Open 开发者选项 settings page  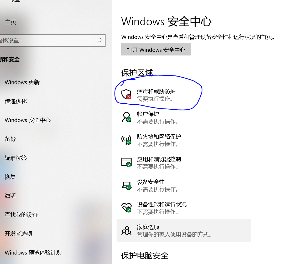[18, 233]
